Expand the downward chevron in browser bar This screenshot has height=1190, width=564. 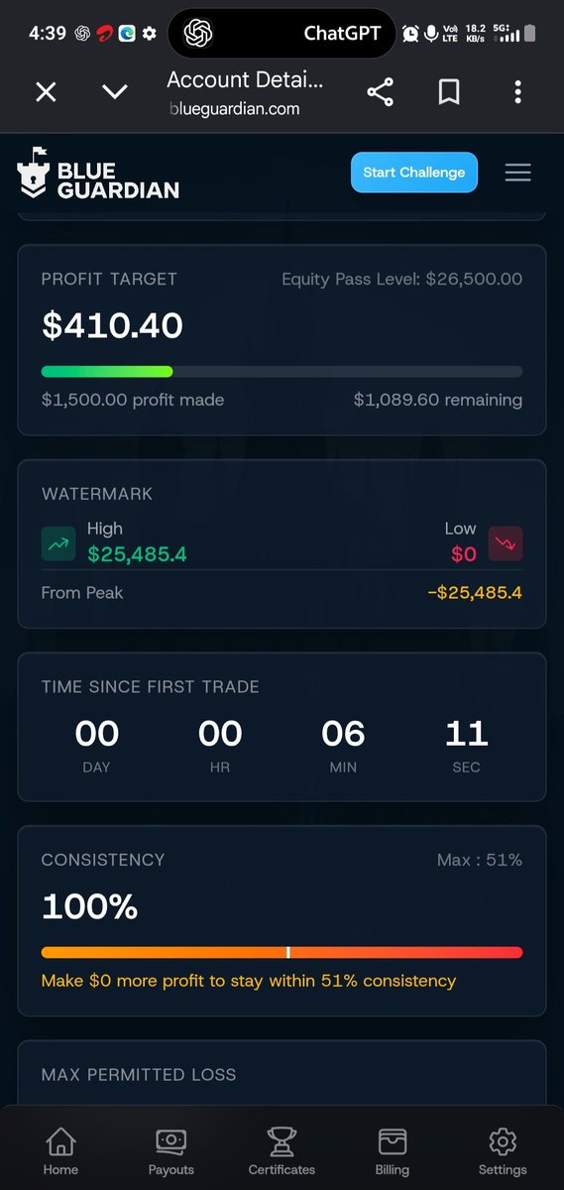point(115,92)
